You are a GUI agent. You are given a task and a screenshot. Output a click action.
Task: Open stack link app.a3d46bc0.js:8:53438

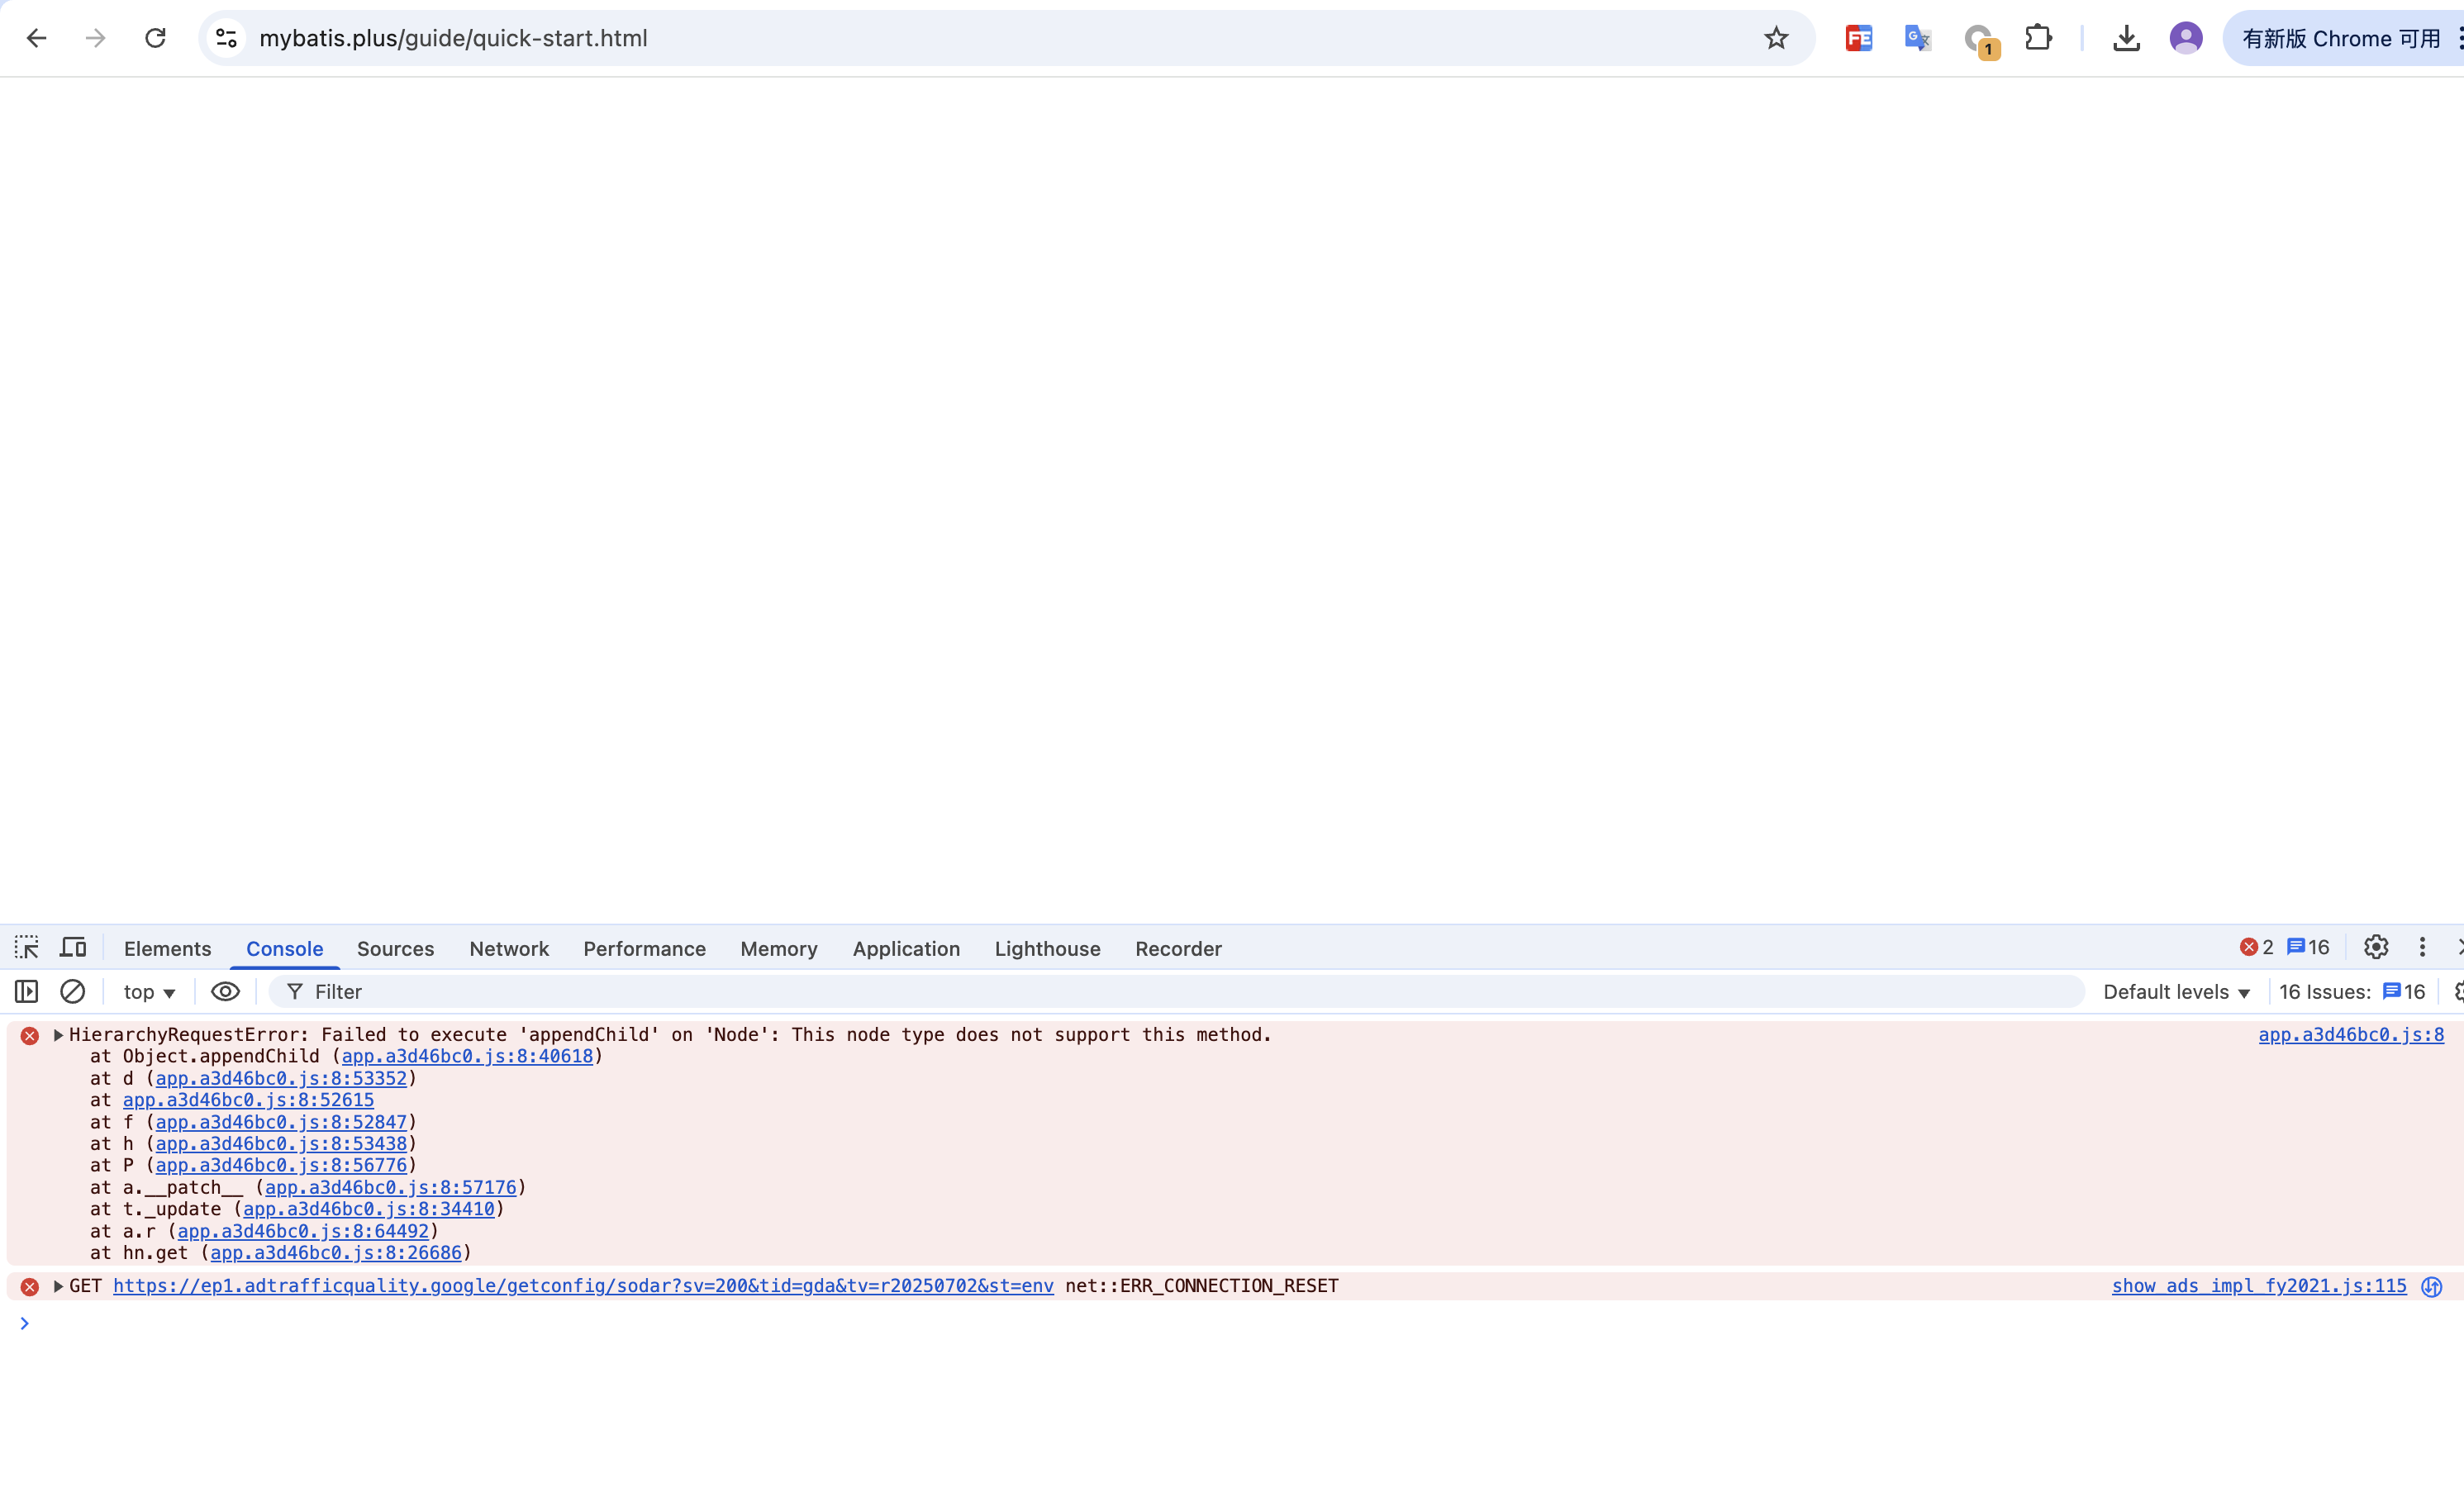tap(281, 1143)
